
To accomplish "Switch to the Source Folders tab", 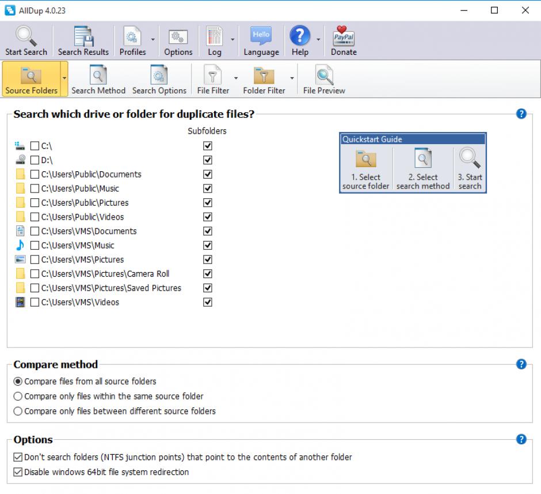I will (31, 79).
